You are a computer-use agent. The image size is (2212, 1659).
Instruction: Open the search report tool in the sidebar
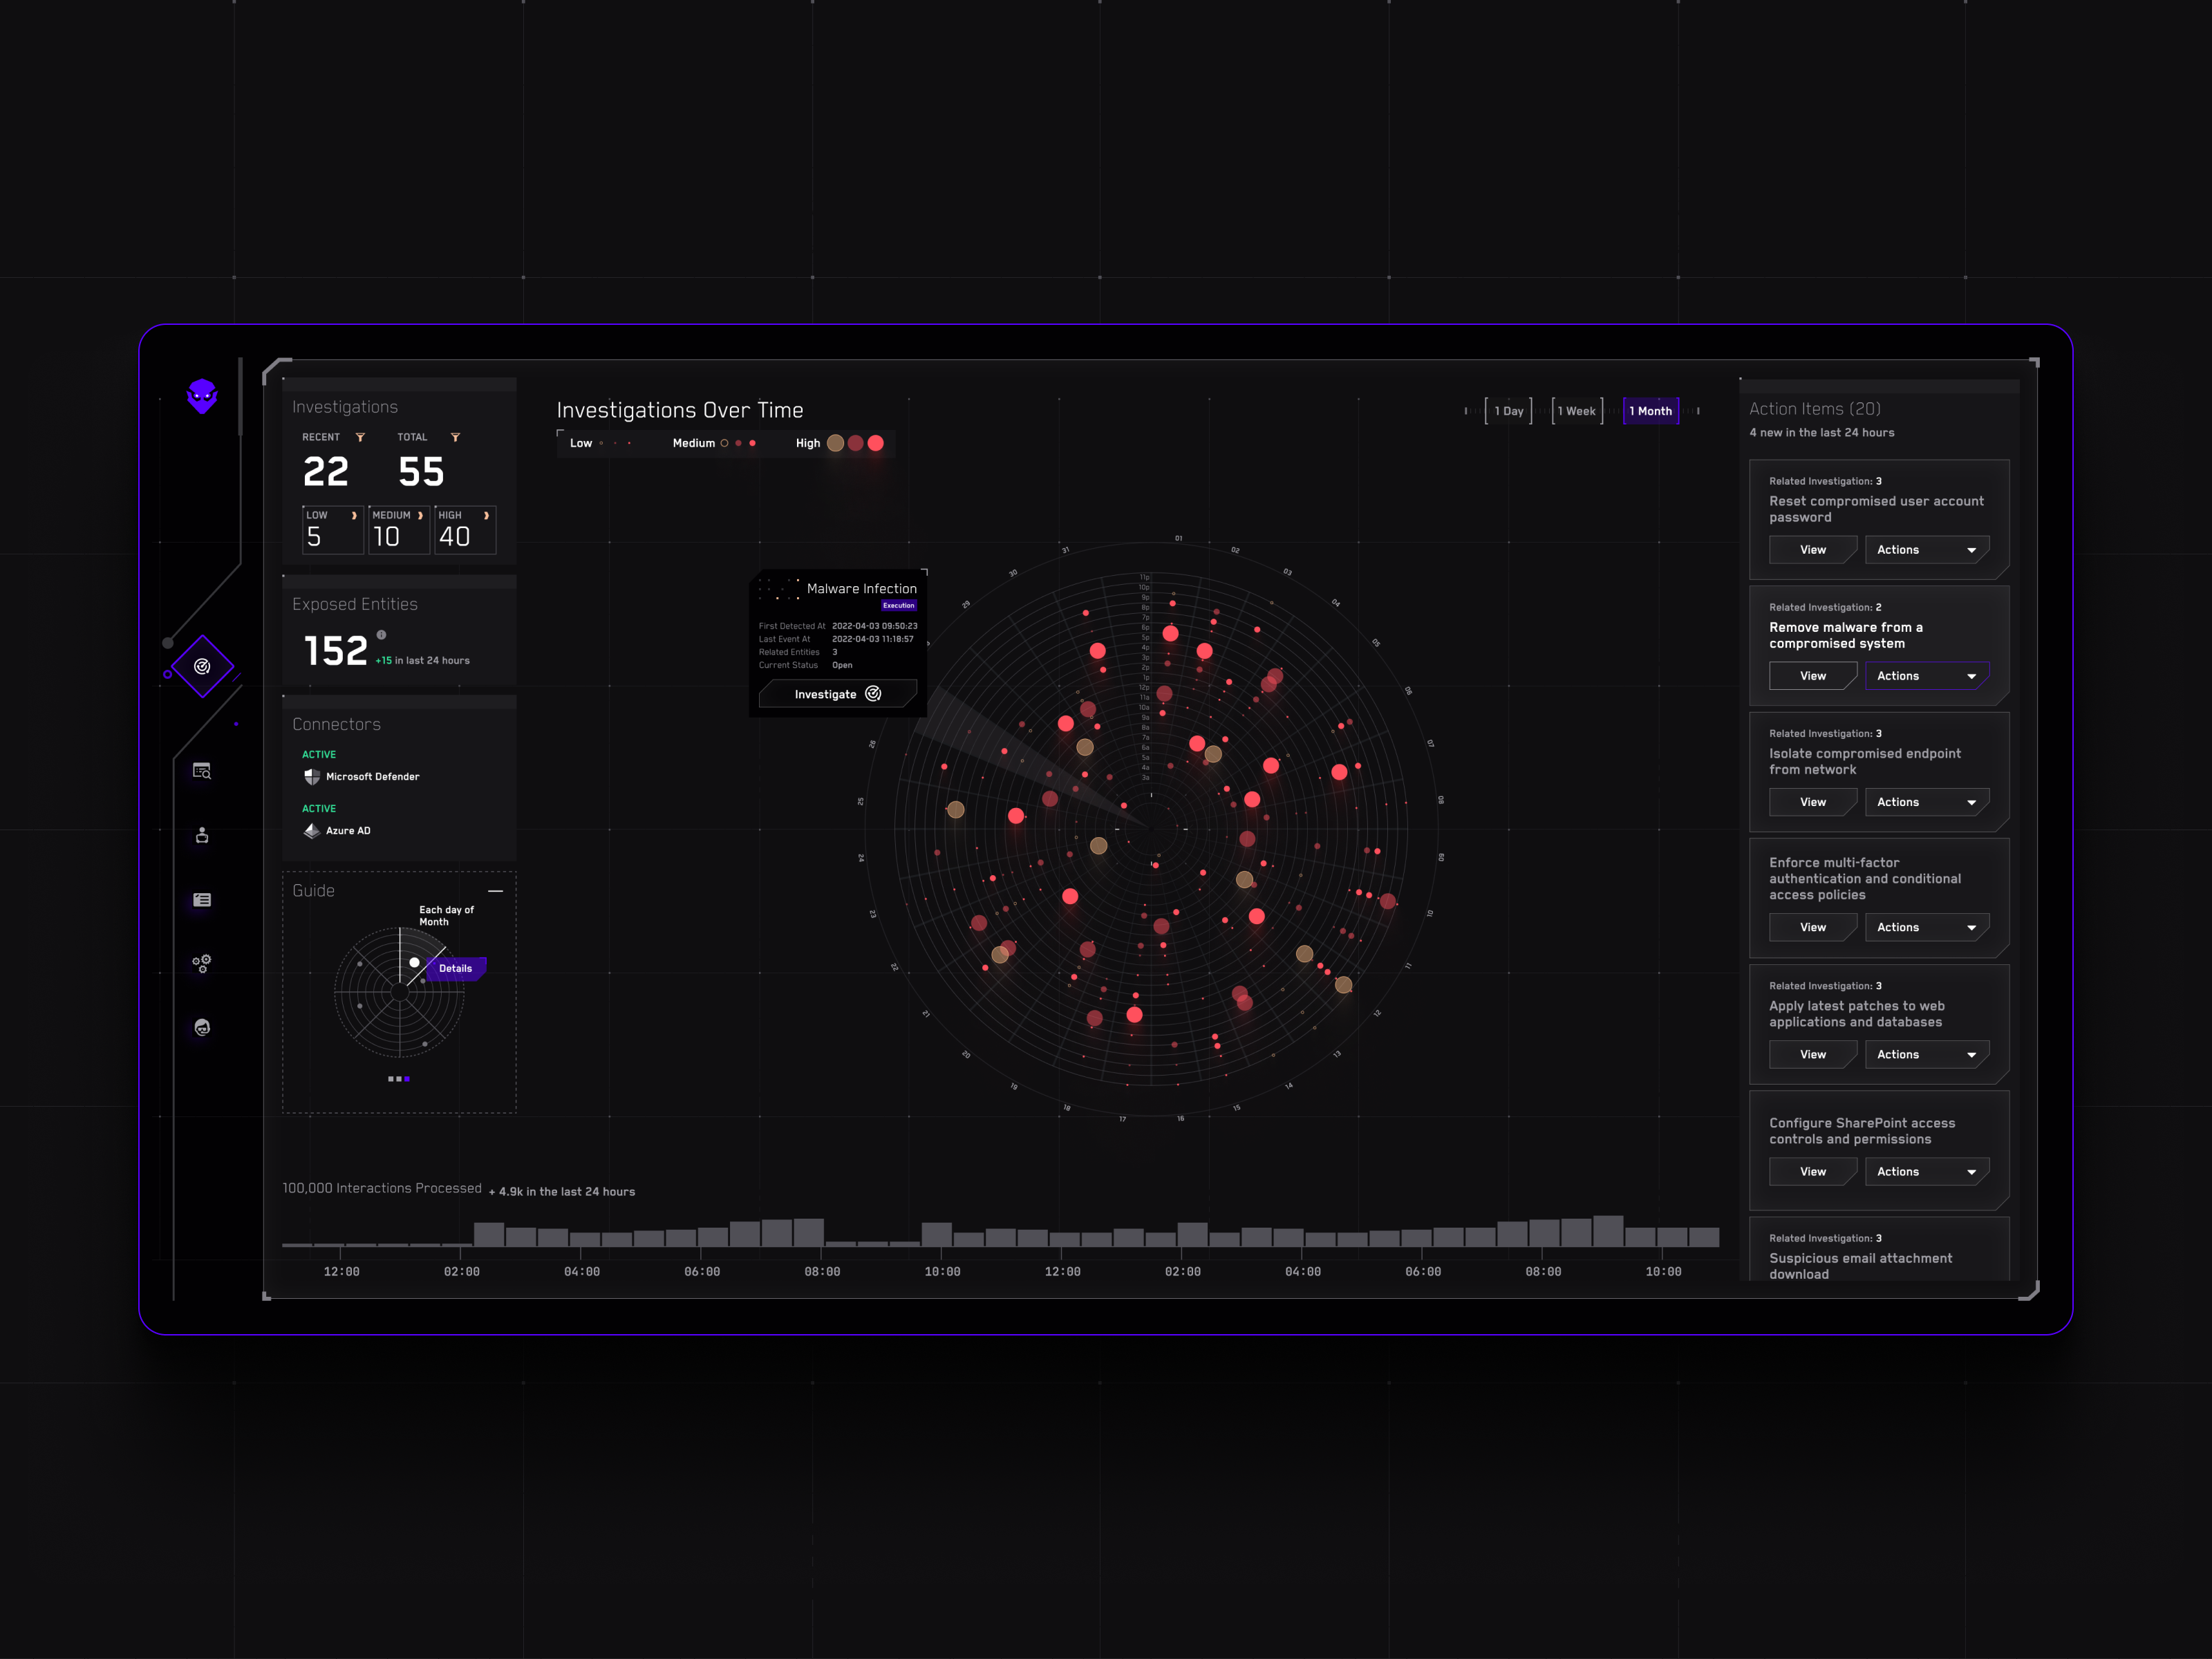pos(202,770)
